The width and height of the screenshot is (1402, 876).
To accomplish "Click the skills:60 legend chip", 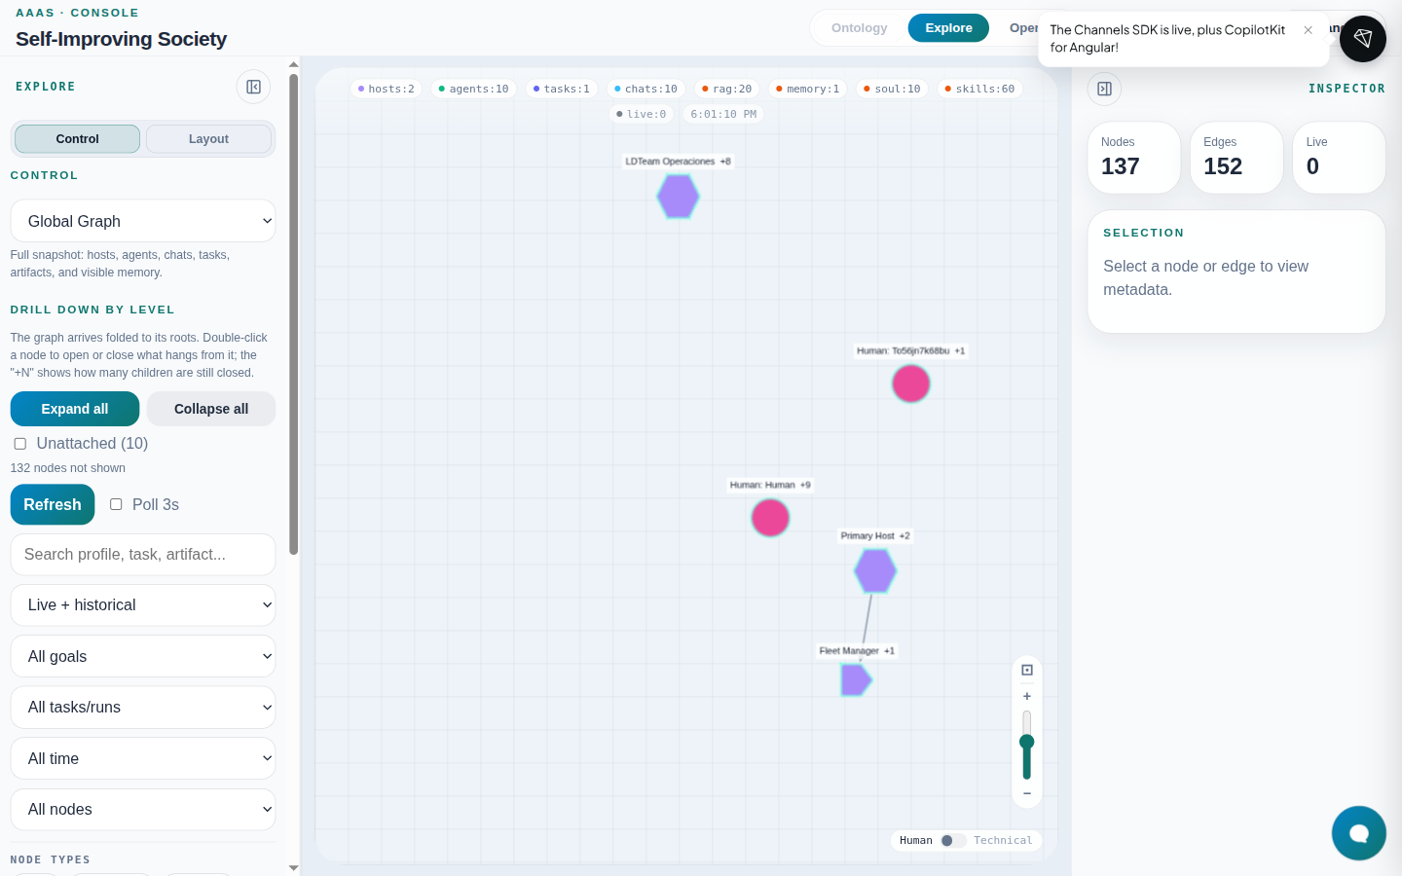I will tap(980, 89).
